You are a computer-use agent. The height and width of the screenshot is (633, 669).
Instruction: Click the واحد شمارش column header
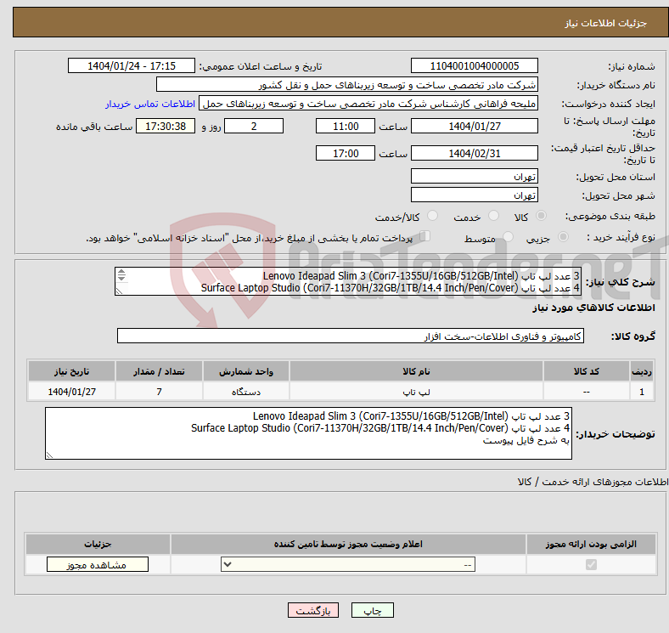(245, 371)
